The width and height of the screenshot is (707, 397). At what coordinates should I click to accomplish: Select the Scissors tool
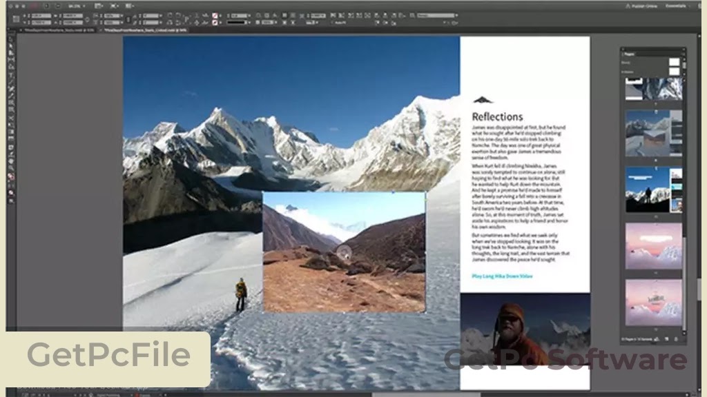pos(11,119)
